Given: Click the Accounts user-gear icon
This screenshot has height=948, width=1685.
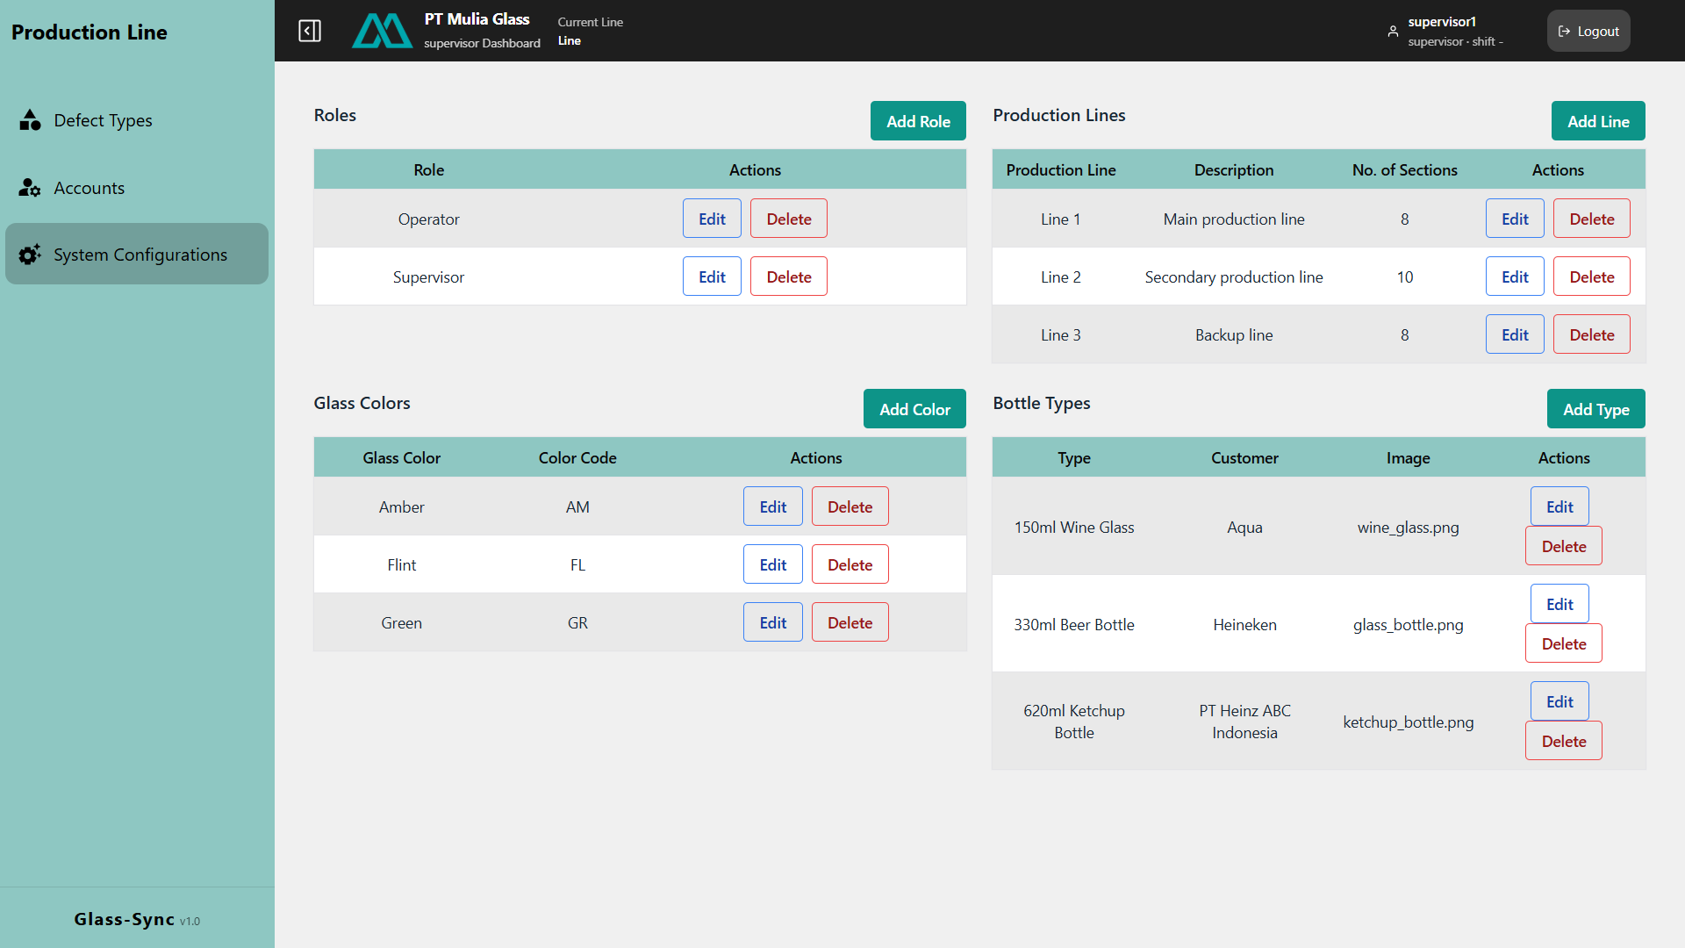Looking at the screenshot, I should 30,188.
